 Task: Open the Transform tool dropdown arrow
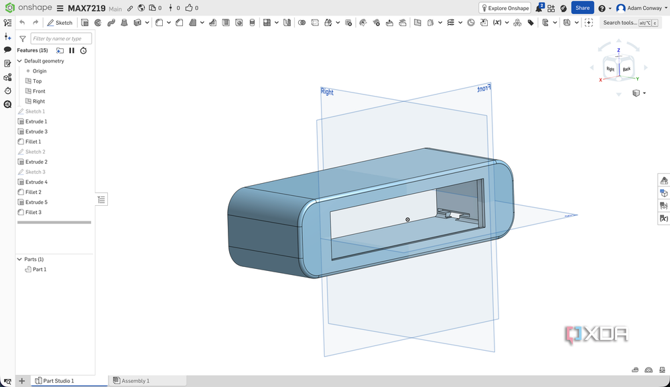click(x=338, y=23)
